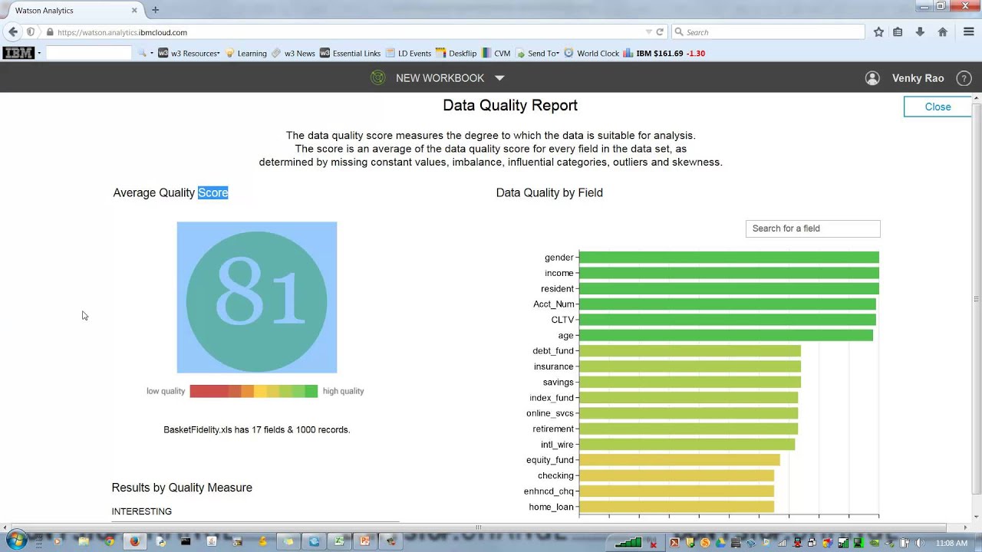Image resolution: width=982 pixels, height=552 pixels.
Task: Open the CVM toolbar item
Action: click(496, 53)
